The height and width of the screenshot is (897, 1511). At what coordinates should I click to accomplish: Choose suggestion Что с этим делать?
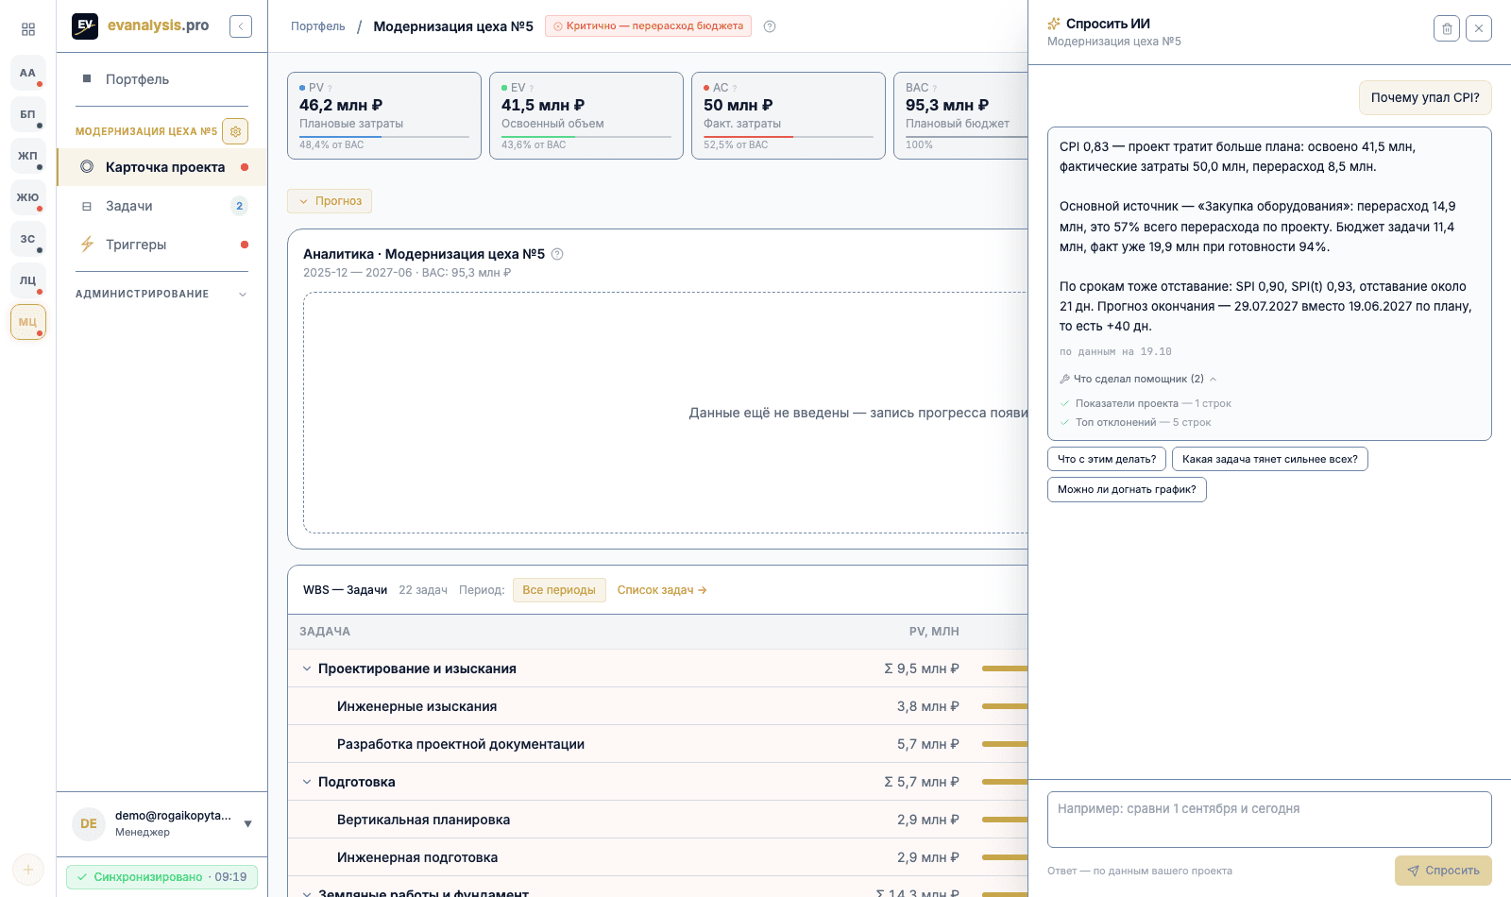(1107, 460)
